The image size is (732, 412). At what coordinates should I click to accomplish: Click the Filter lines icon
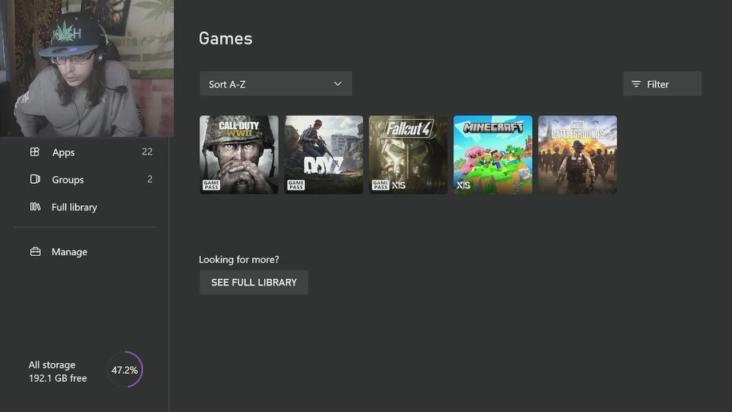pos(636,84)
